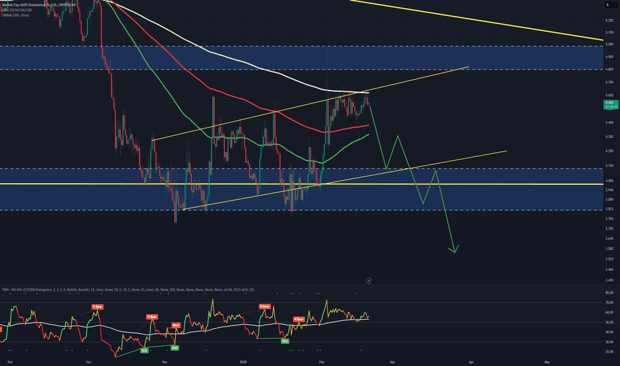620x366 pixels.
Task: Click the 3.70% price axis label
Action: coord(609,228)
